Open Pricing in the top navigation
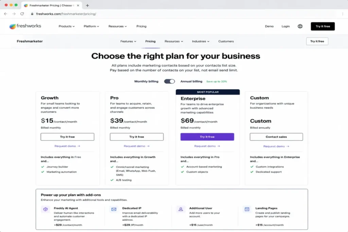Image resolution: width=348 pixels, height=232 pixels. coord(141,26)
